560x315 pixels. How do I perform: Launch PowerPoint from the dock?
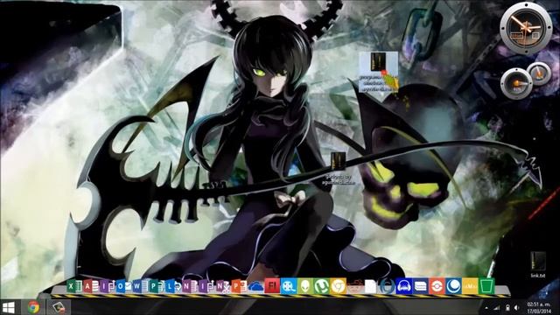pos(239,286)
